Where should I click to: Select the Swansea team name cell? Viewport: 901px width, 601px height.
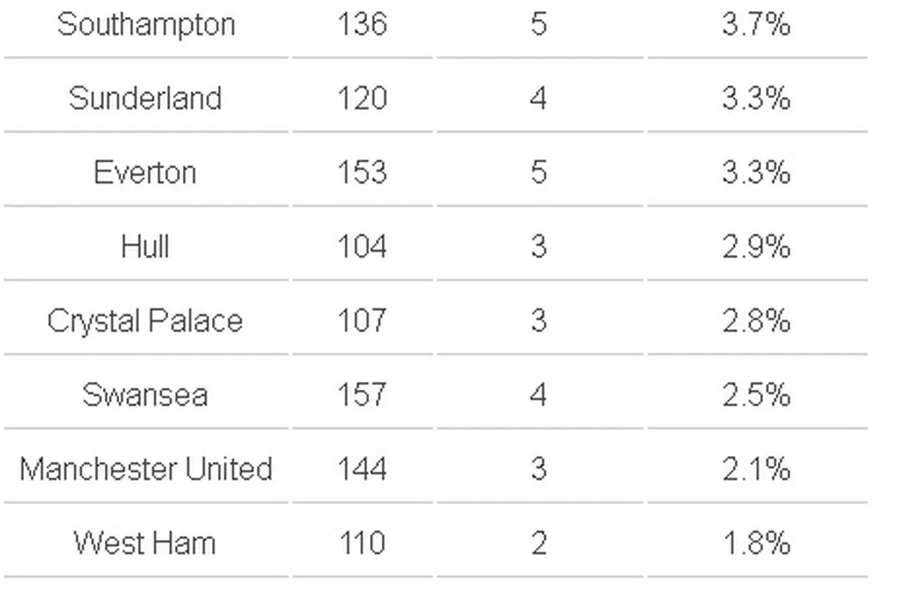pos(145,395)
